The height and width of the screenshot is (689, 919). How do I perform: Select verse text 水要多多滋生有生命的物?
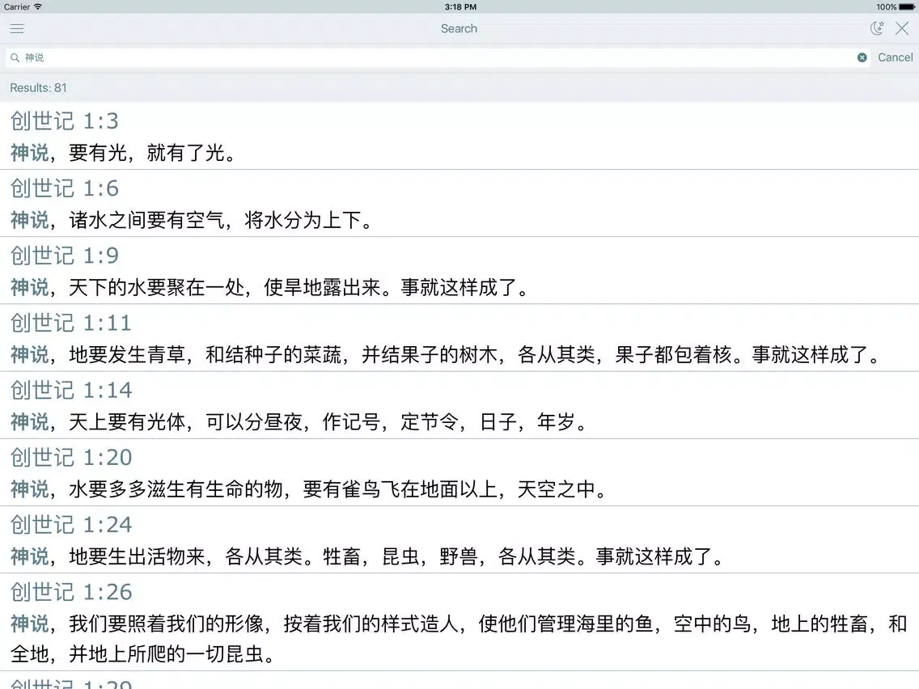click(176, 489)
